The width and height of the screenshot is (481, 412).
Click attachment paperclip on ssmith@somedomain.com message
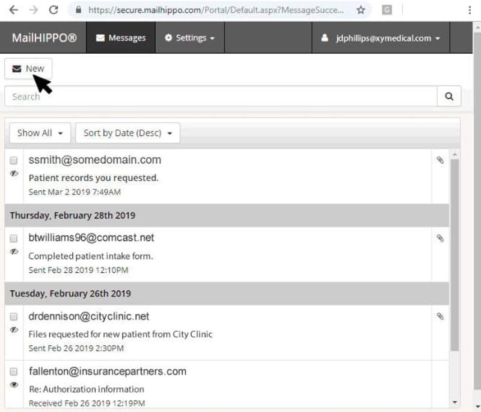click(x=440, y=160)
